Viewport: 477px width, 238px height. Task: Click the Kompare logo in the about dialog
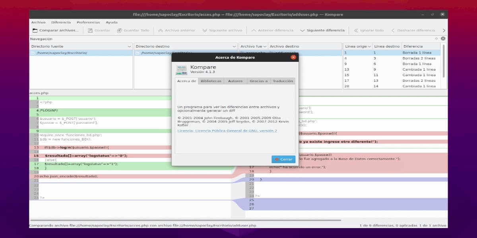pos(181,69)
